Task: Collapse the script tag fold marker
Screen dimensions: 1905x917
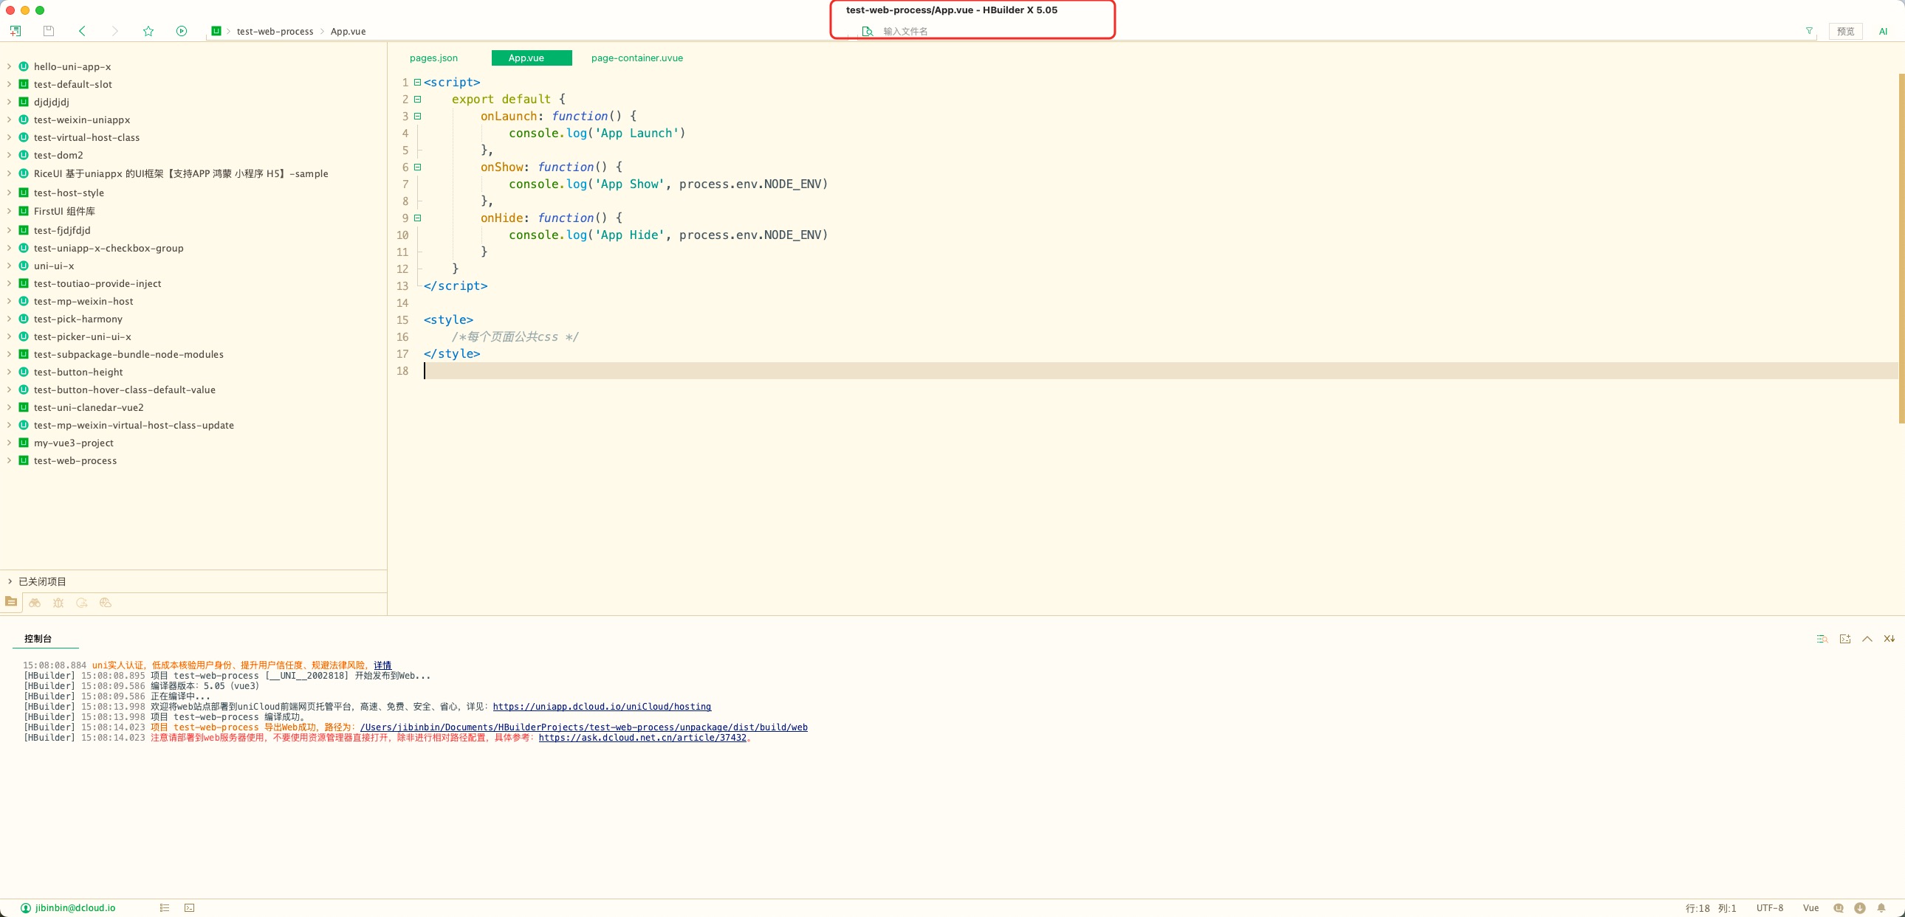Action: (x=417, y=82)
